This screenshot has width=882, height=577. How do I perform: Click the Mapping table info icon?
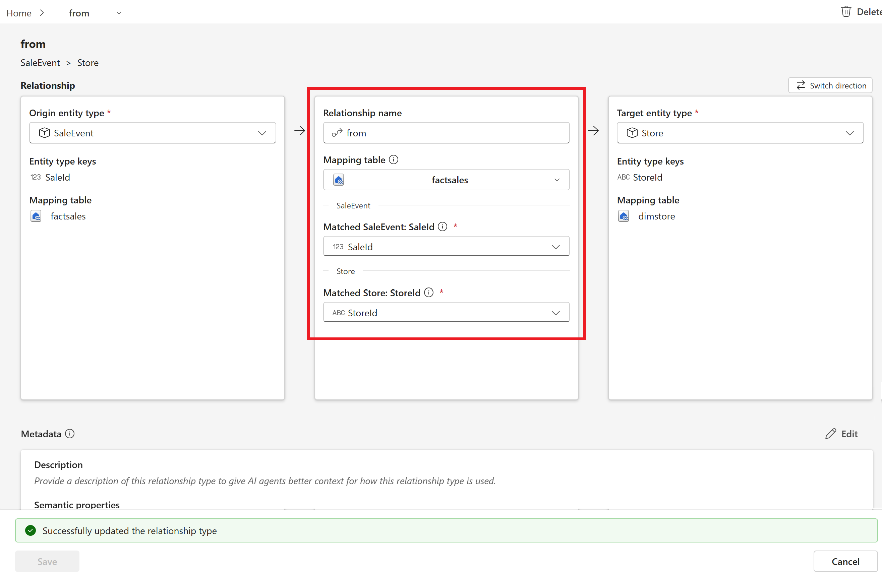394,159
